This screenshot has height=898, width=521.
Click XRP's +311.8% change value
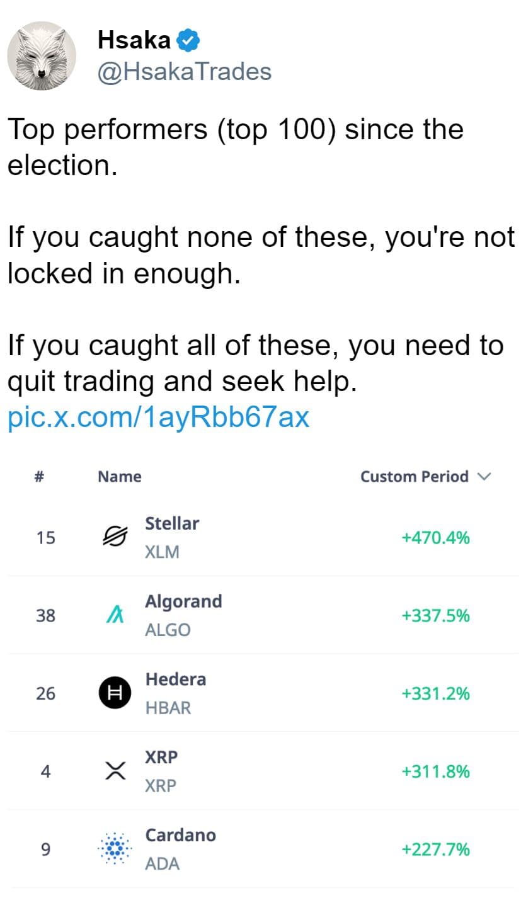(436, 771)
